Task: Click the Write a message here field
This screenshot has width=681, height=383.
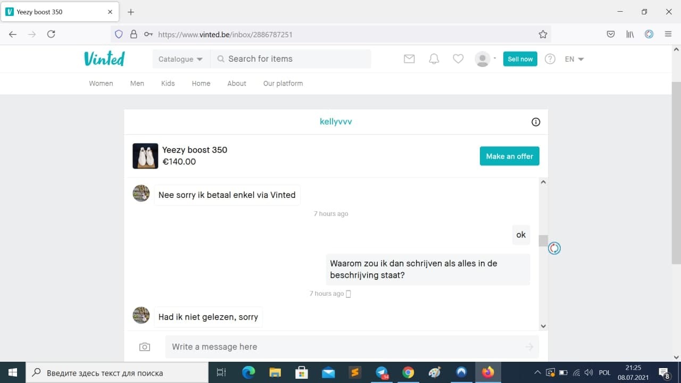Action: click(352, 347)
